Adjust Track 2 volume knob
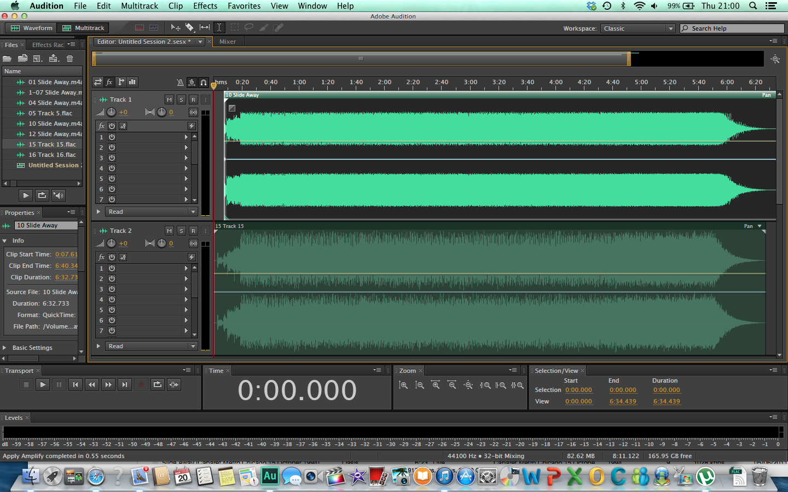The image size is (788, 492). pos(111,243)
